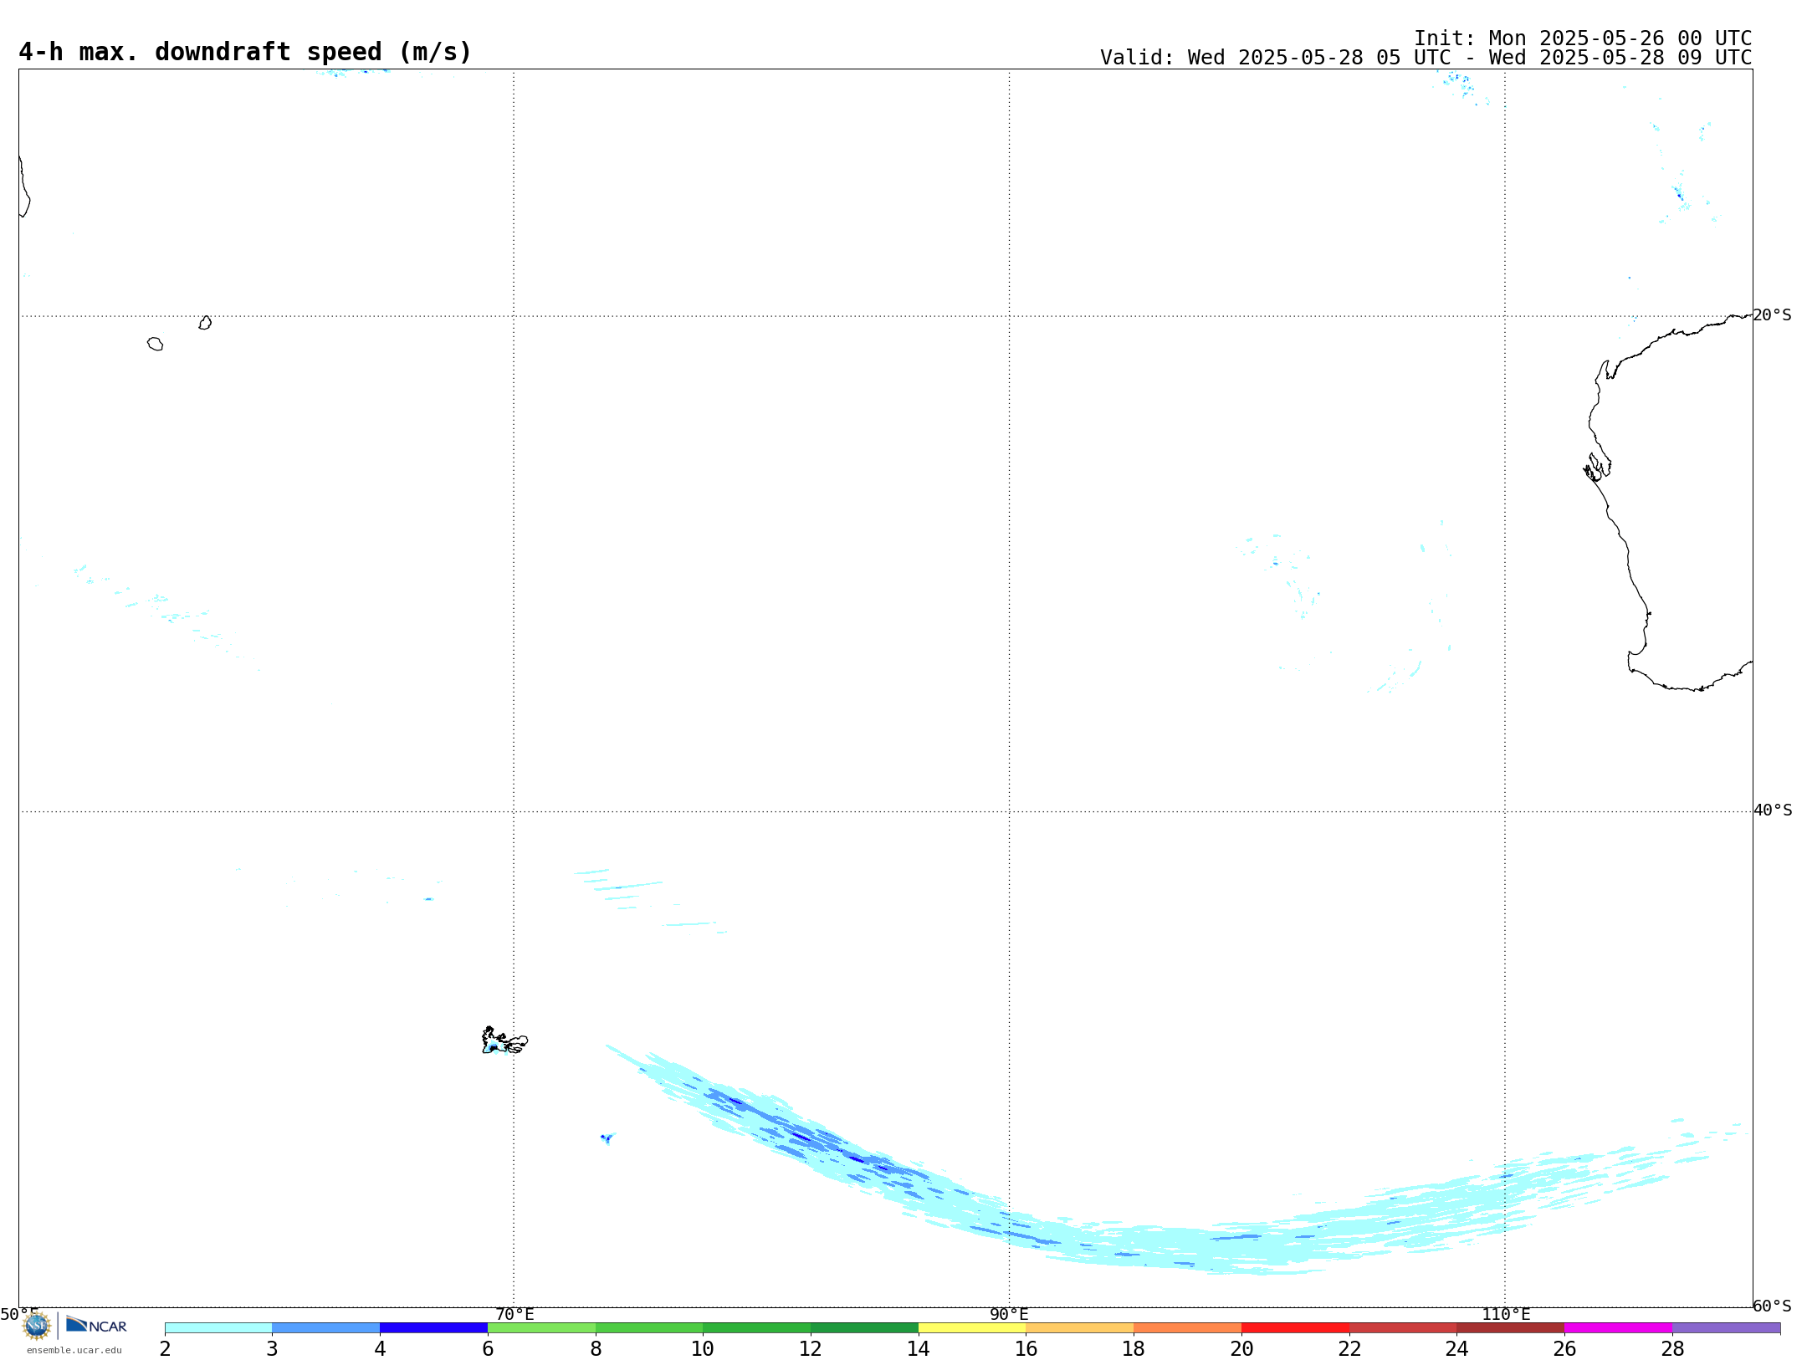The height and width of the screenshot is (1360, 1807).
Task: Click the dark blue 4–6 colorbar segment
Action: tap(433, 1328)
